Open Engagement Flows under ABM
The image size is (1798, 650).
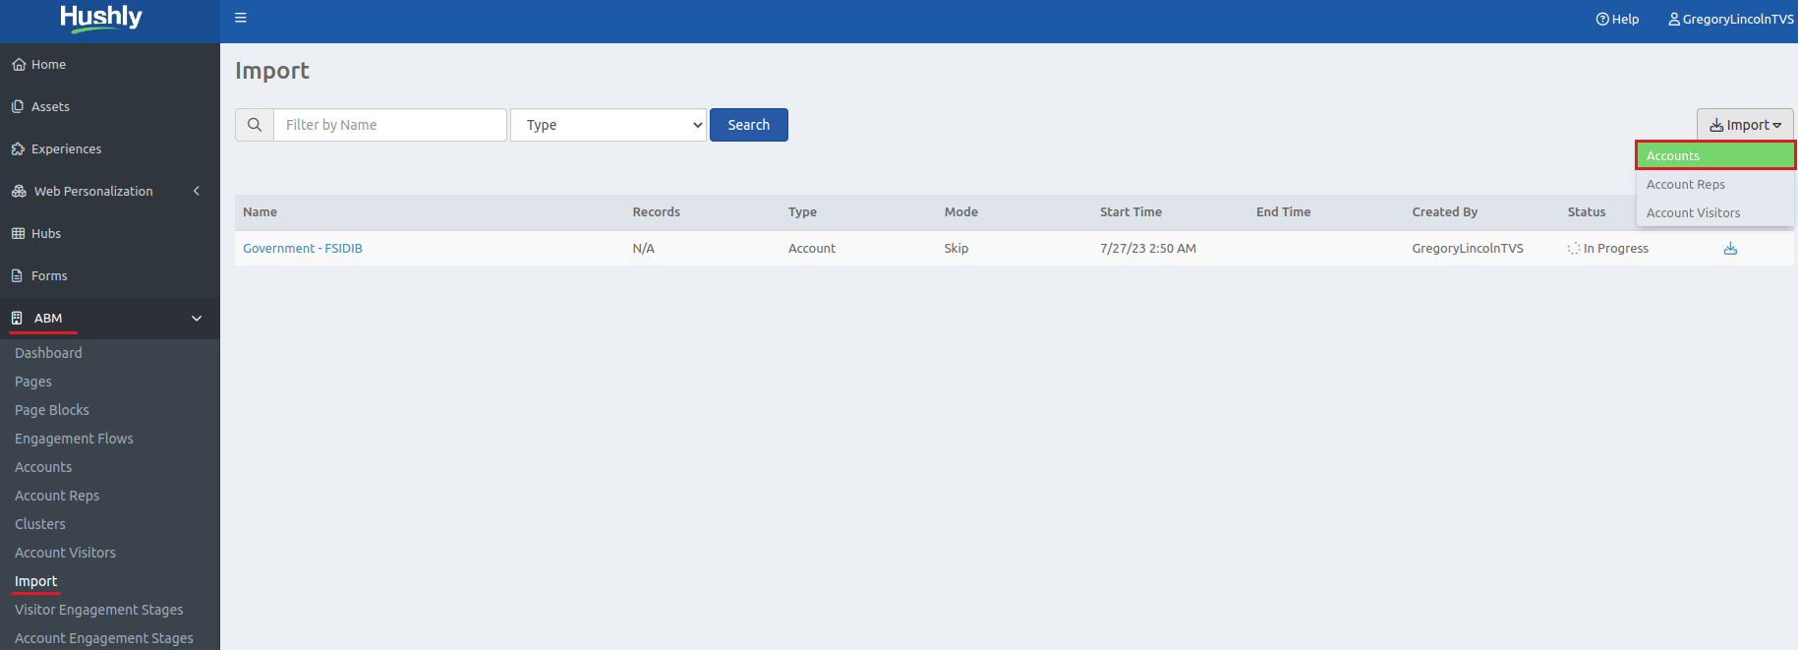click(x=74, y=439)
